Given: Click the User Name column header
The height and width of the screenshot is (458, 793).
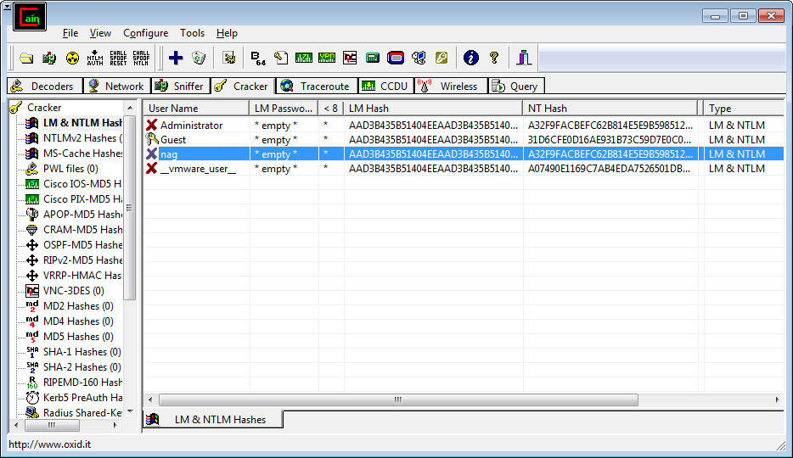Looking at the screenshot, I should (x=195, y=109).
